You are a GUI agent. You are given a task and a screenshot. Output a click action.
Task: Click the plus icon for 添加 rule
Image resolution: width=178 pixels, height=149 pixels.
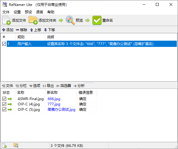[4, 30]
